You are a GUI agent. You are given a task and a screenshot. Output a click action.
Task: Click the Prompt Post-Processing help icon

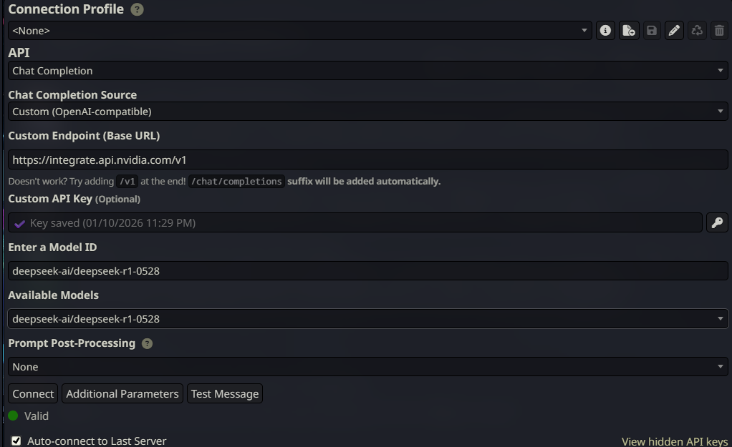tap(147, 343)
